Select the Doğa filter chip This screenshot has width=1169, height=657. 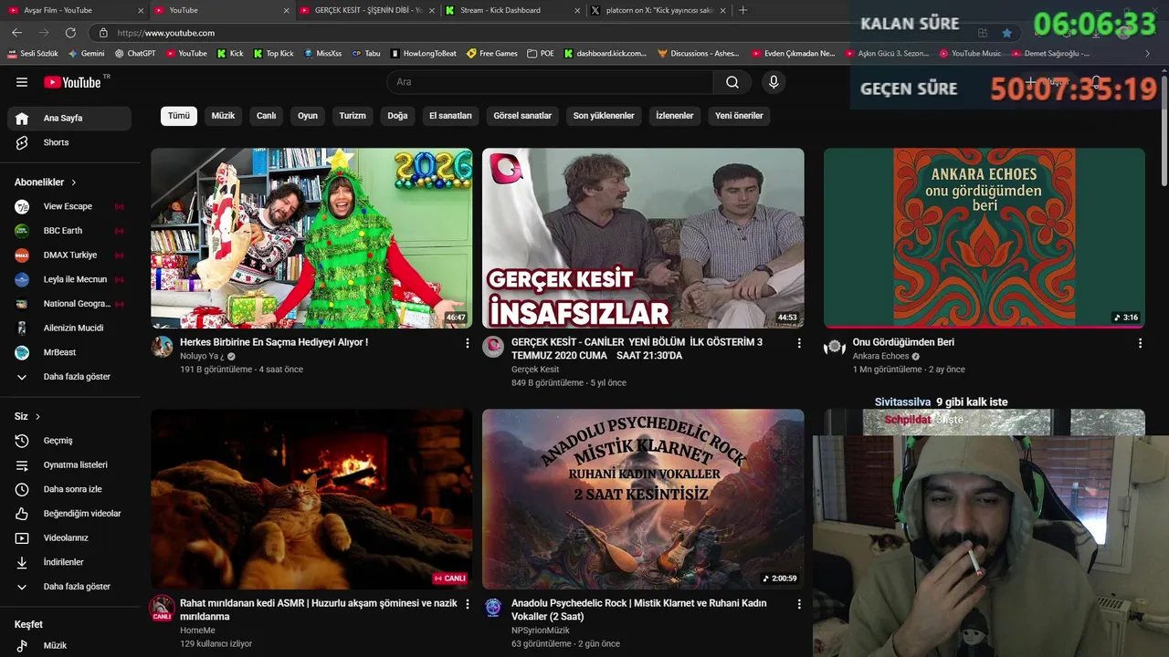point(397,116)
